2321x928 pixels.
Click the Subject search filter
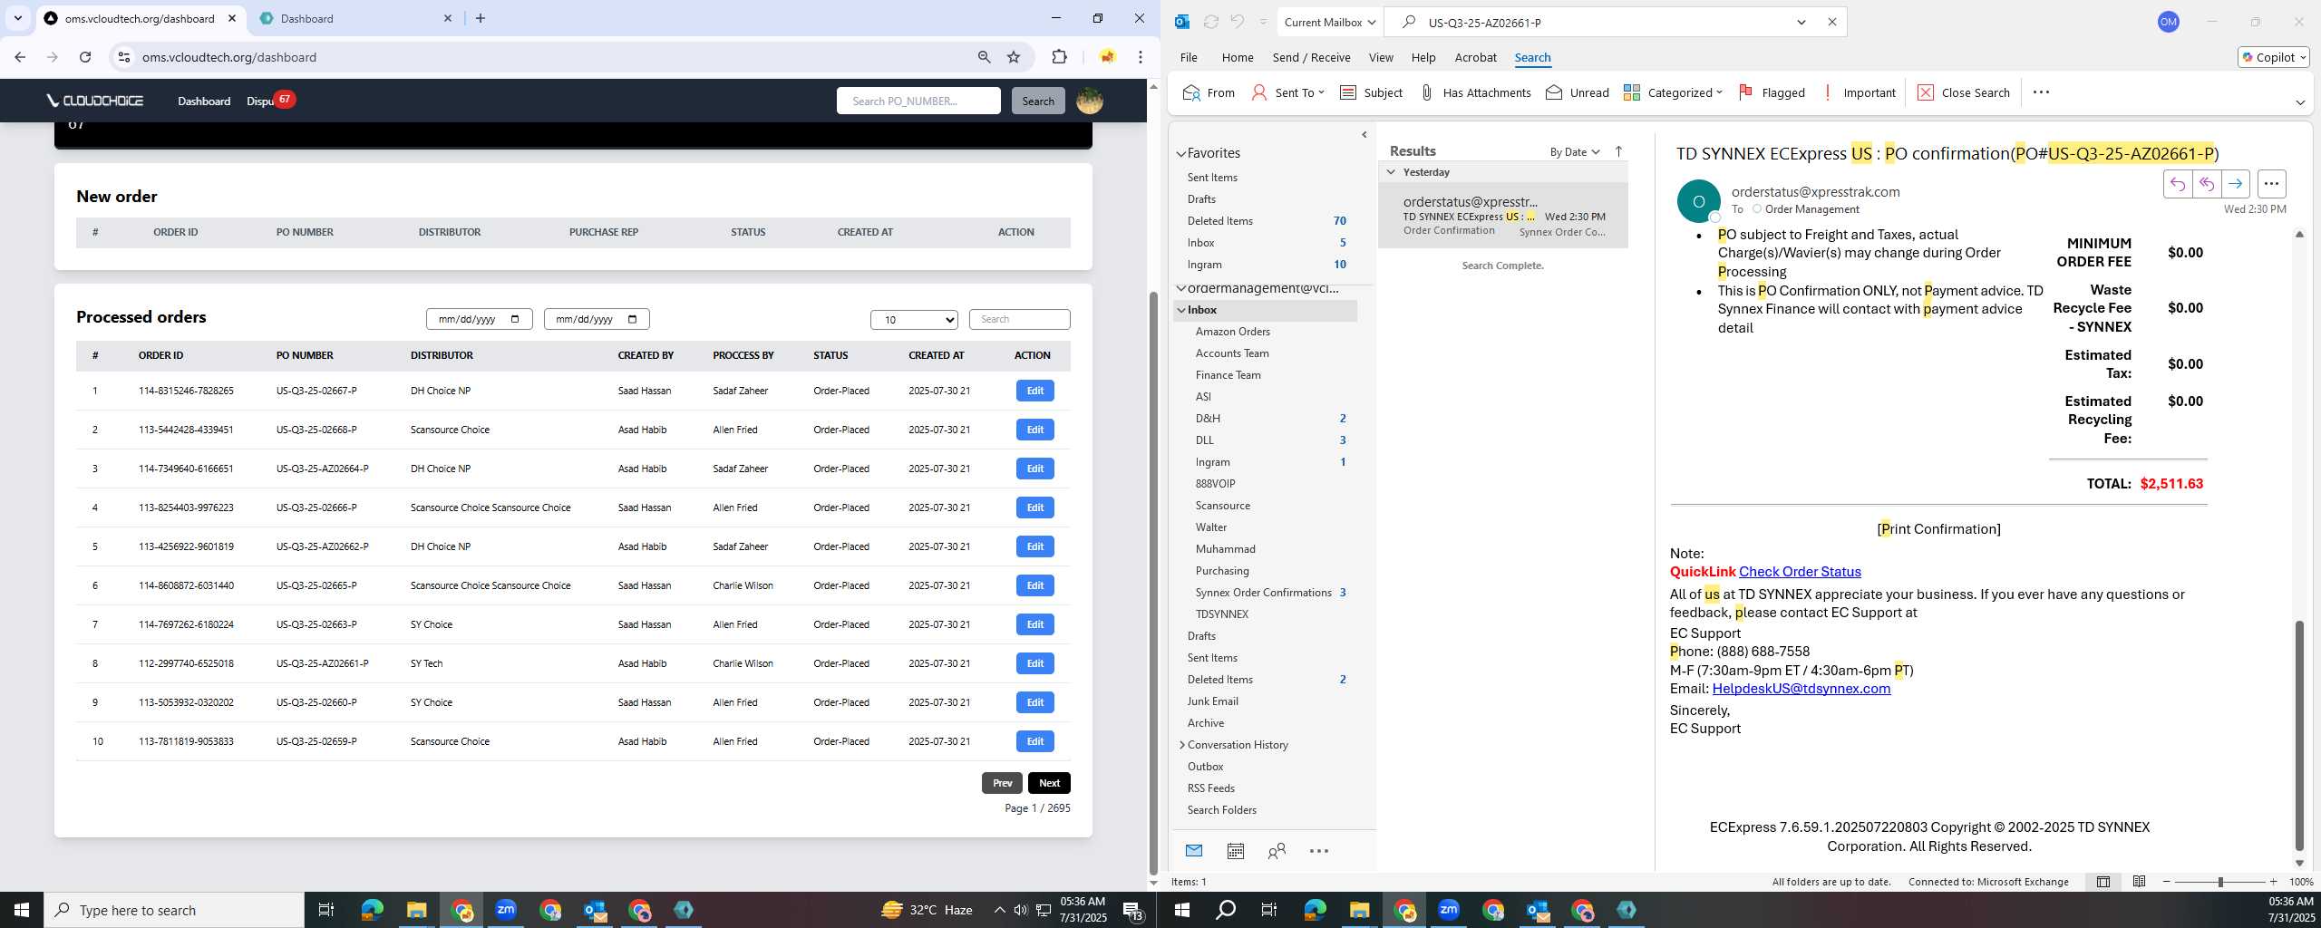click(1371, 92)
